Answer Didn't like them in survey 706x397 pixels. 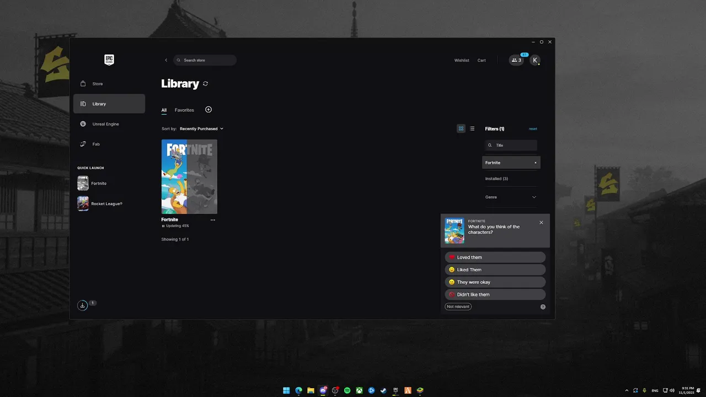tap(495, 294)
